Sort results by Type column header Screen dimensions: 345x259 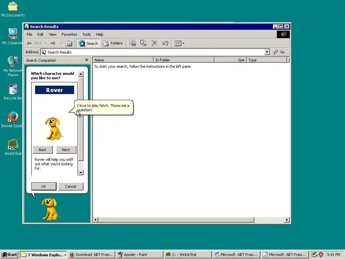coord(267,60)
